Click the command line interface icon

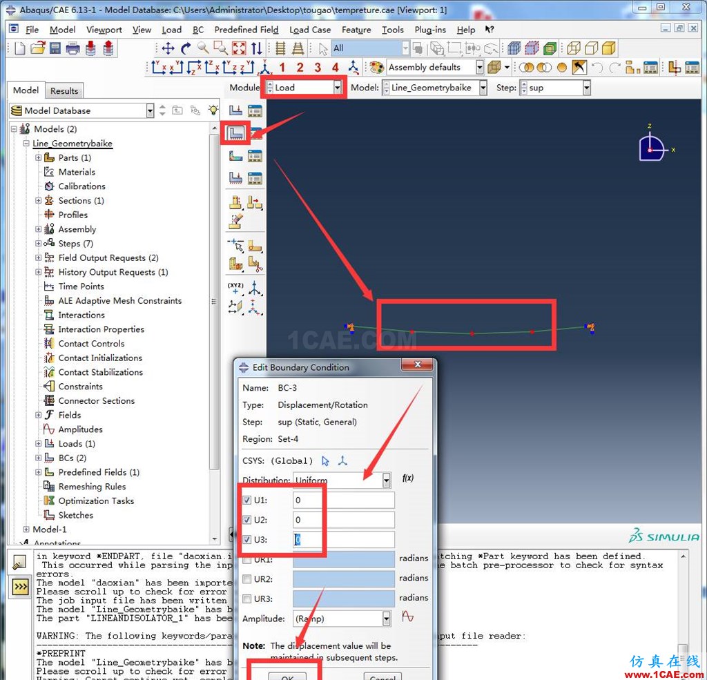20,587
